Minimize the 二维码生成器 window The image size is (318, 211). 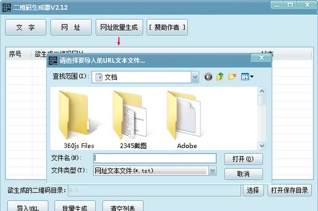pyautogui.click(x=277, y=5)
